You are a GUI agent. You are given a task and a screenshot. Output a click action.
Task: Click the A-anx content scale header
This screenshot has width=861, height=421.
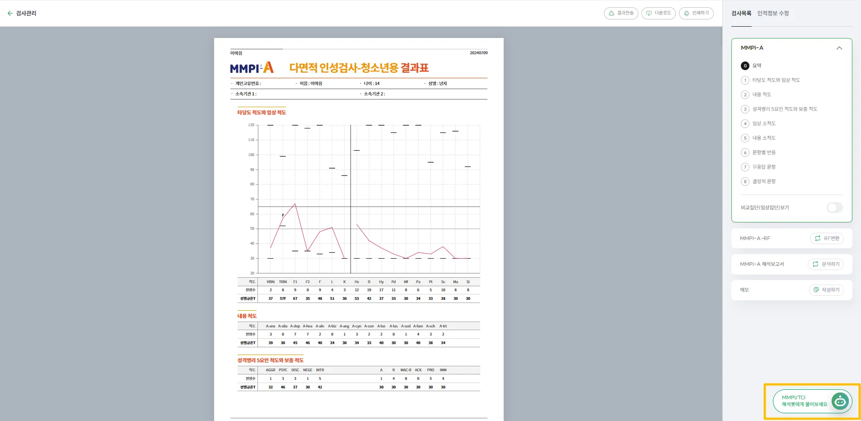point(271,326)
